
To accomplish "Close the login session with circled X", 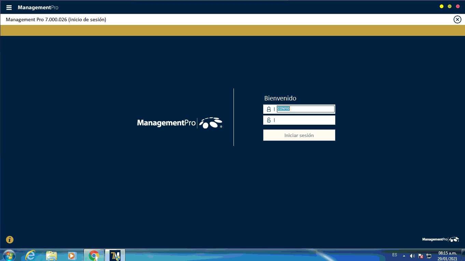I will click(x=457, y=19).
